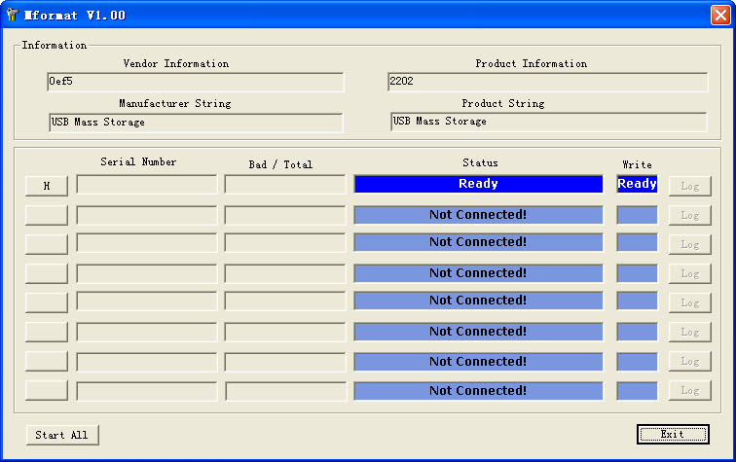Click the Mformat app icon in title bar
Image resolution: width=736 pixels, height=462 pixels.
(x=12, y=16)
